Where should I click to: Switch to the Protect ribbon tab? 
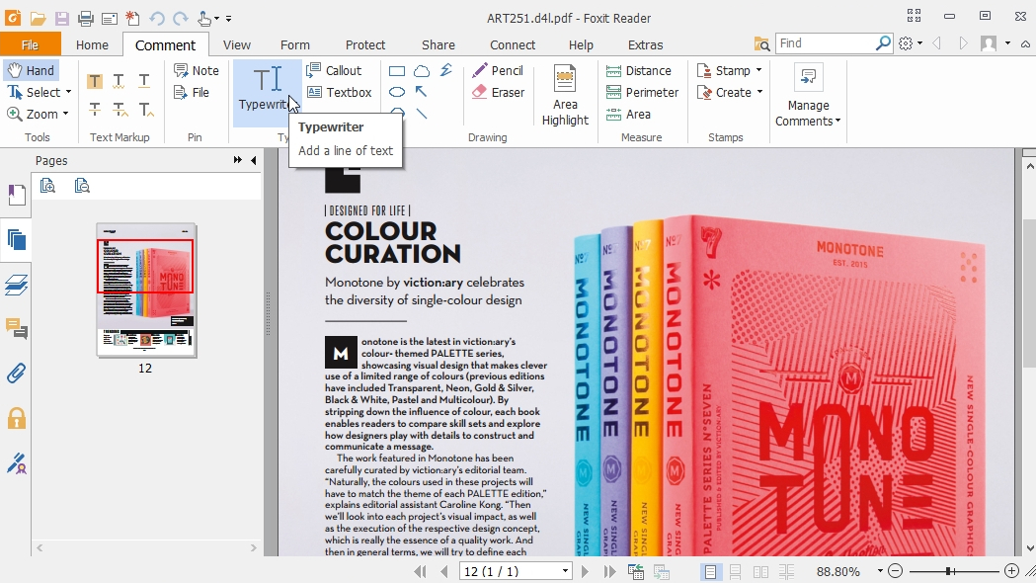pyautogui.click(x=365, y=44)
